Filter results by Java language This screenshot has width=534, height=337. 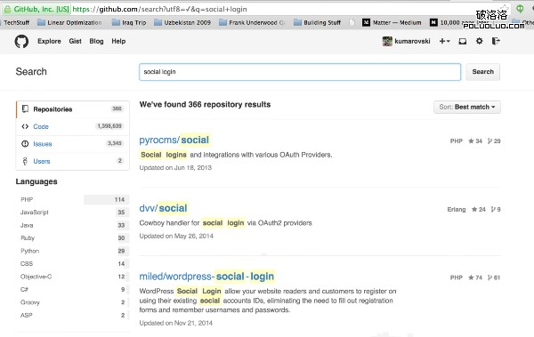[73, 225]
